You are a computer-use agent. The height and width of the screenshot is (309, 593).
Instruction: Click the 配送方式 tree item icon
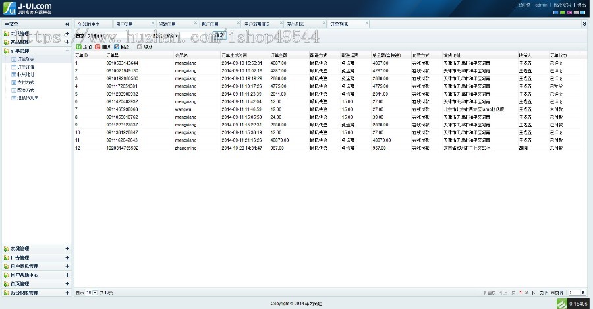coord(14,90)
